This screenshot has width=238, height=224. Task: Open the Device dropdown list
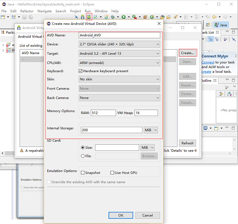(119, 44)
